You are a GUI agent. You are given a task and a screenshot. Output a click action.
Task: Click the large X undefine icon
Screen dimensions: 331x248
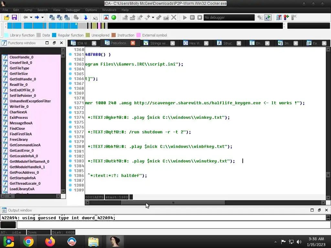coord(174,17)
